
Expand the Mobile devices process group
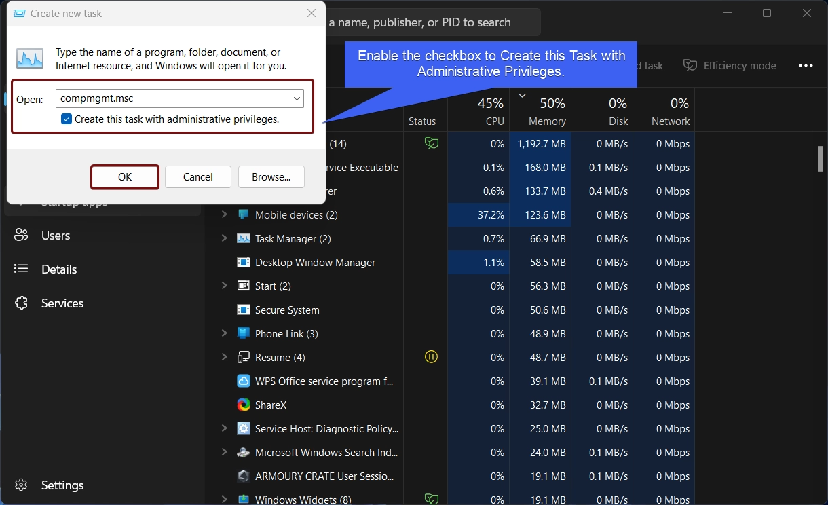tap(225, 214)
